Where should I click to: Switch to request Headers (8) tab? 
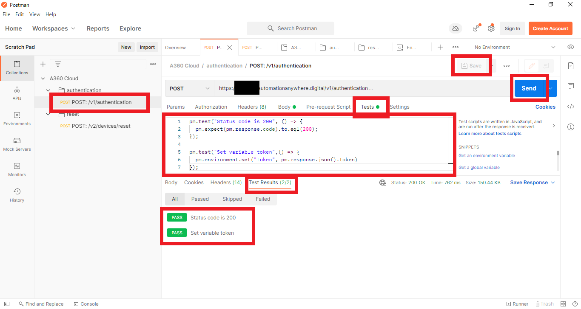pyautogui.click(x=252, y=107)
